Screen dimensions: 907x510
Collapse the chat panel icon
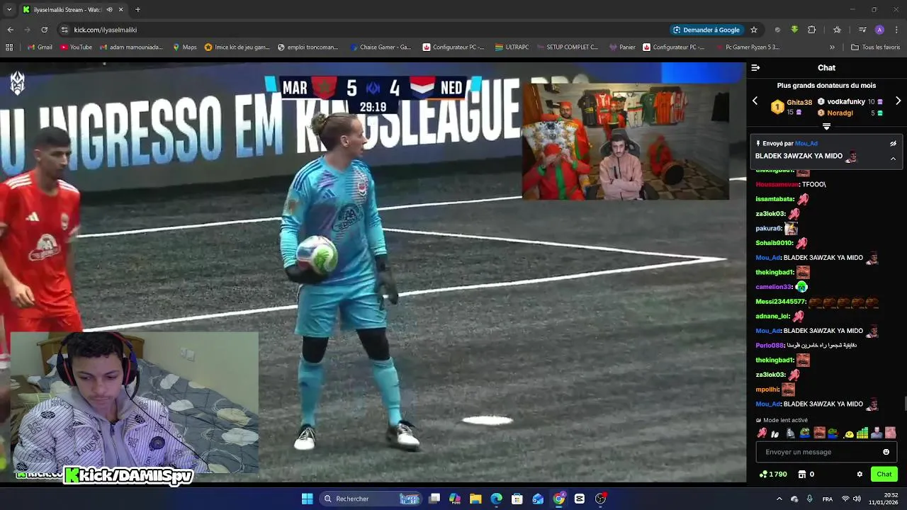(755, 68)
